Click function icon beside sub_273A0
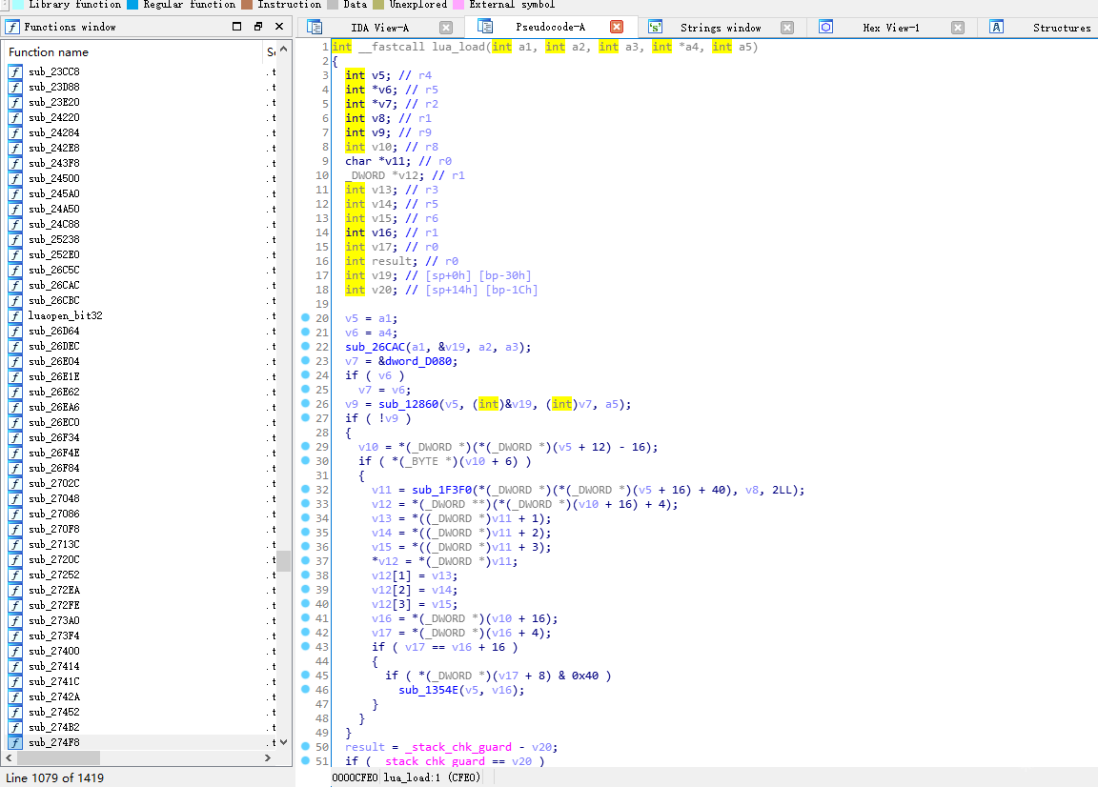1098x787 pixels. [15, 620]
